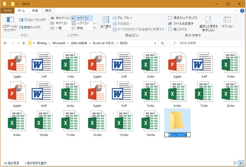Screen dimensions: 246x167
Task: Switch to list (一覧) layout
Action: pos(56,28)
